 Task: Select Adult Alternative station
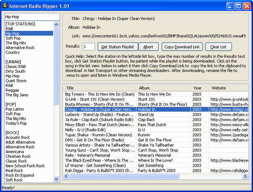click(x=20, y=142)
